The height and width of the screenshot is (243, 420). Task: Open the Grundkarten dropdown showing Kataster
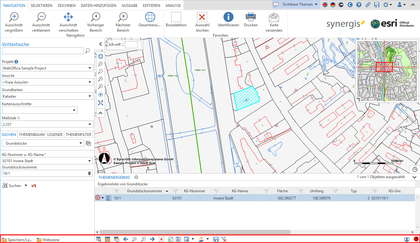[x=90, y=96]
